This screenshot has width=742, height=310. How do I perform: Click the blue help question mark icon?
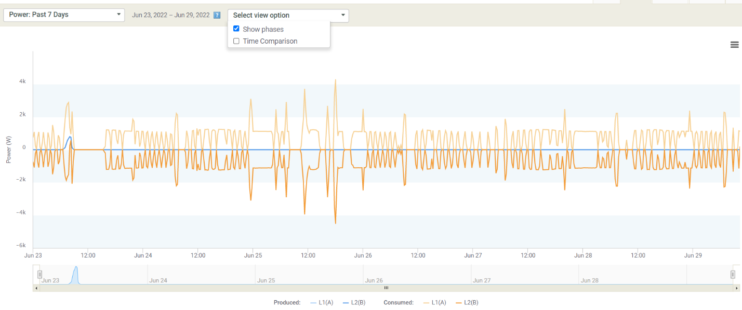click(217, 16)
